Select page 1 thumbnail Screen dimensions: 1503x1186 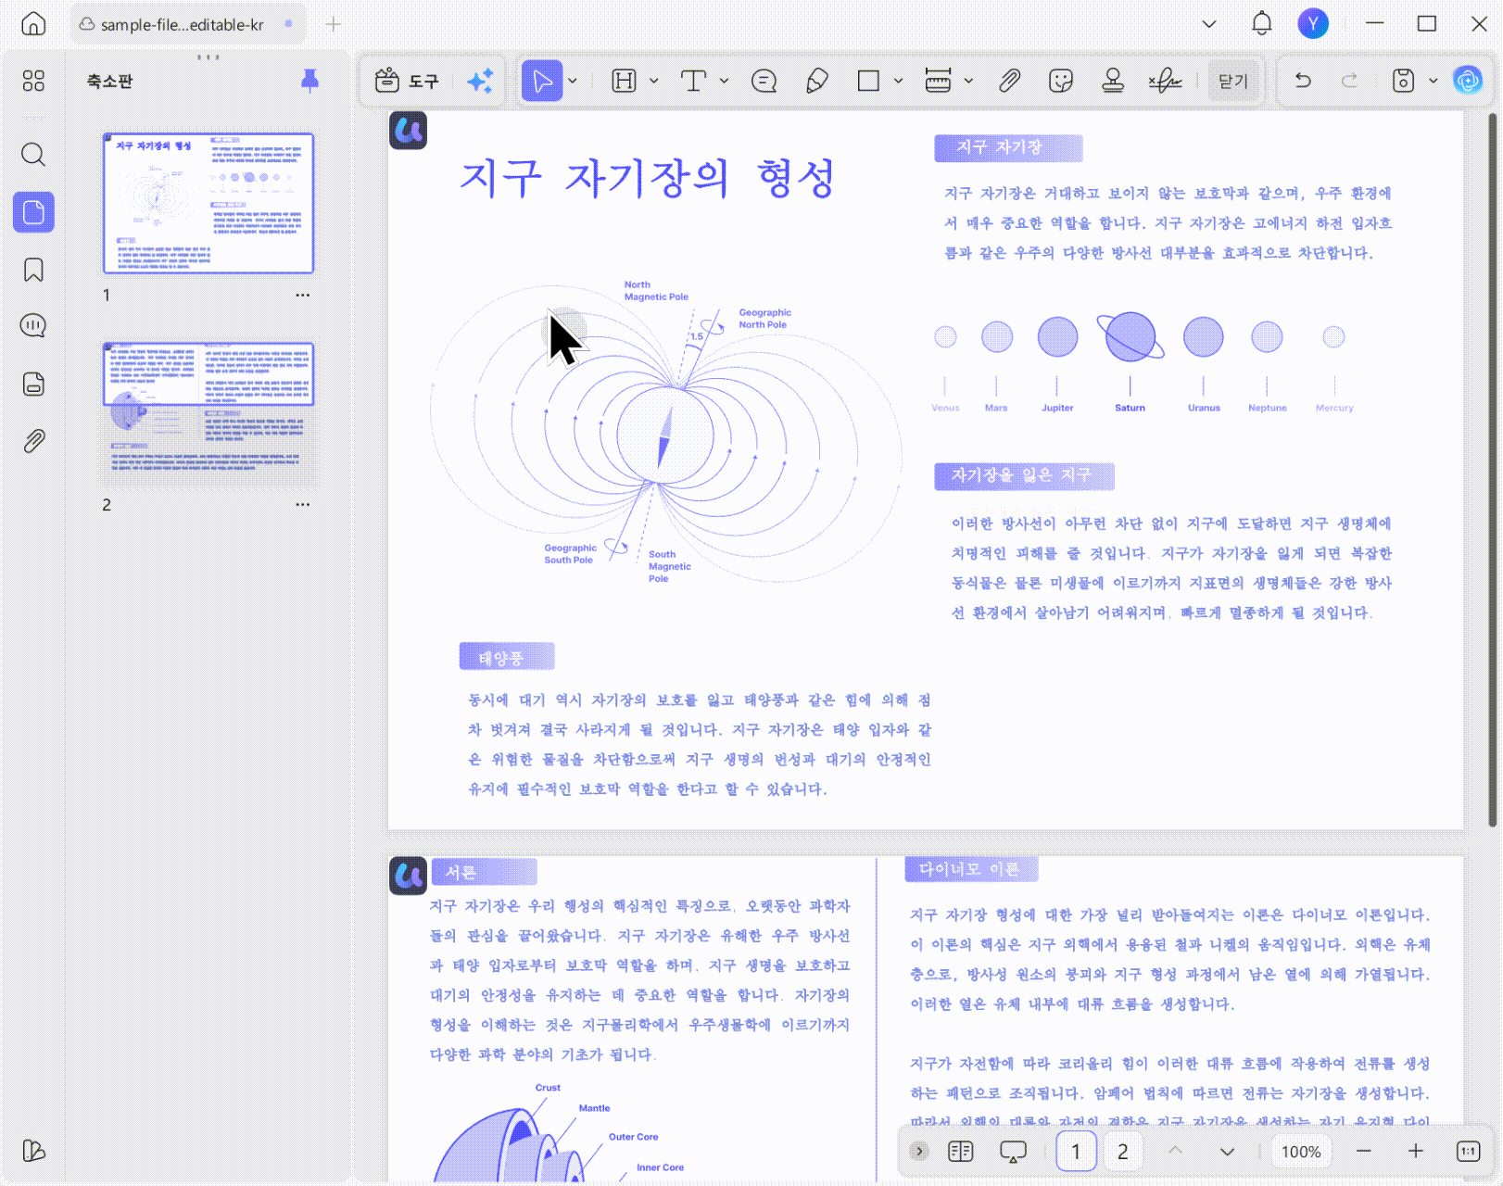208,203
